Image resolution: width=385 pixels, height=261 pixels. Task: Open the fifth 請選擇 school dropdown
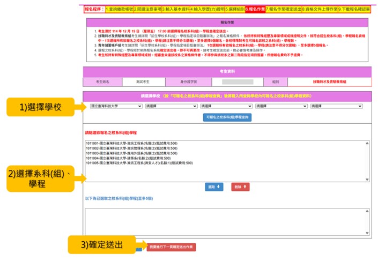(336, 106)
